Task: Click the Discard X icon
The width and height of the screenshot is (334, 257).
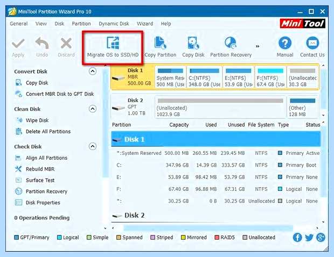Action: click(66, 44)
